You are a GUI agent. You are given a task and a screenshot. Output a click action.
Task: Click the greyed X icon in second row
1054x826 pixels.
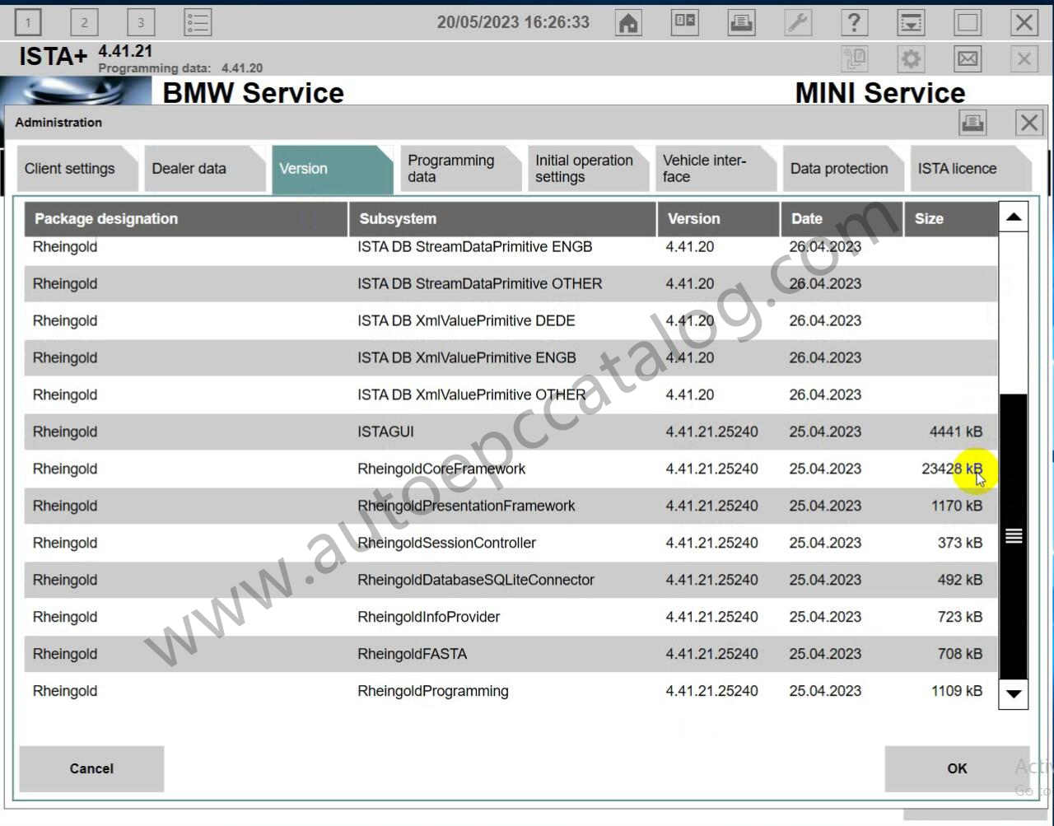point(1024,58)
